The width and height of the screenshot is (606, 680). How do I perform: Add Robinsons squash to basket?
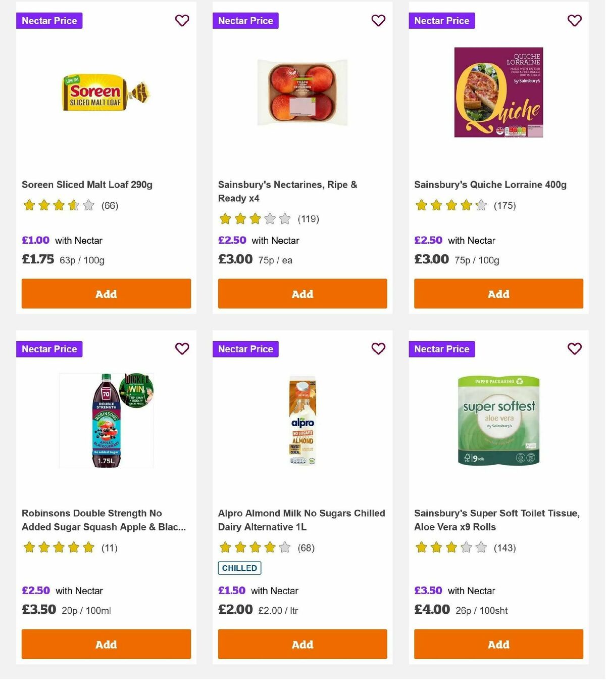(106, 644)
